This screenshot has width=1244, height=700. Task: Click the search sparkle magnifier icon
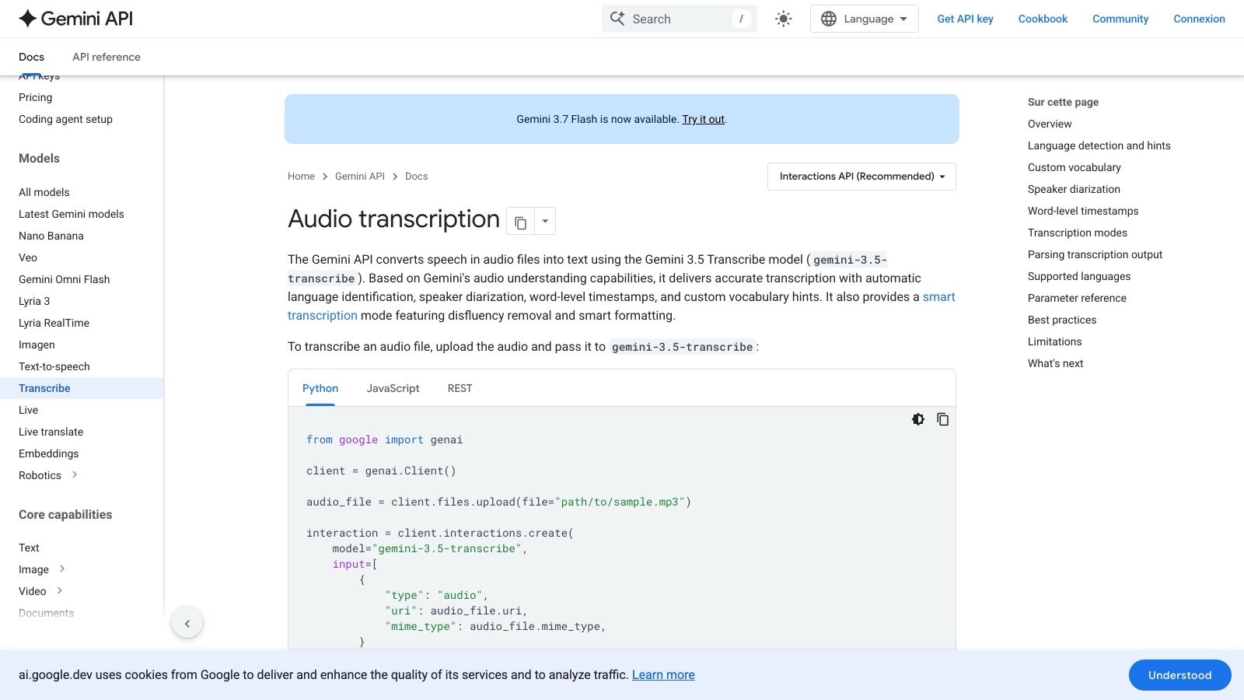pyautogui.click(x=617, y=19)
